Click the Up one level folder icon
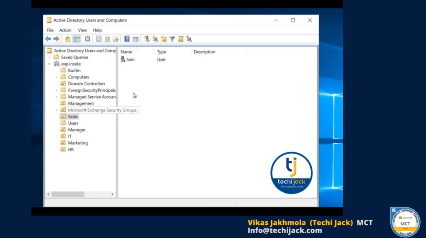Viewport: 426px width, 238px height. (68, 39)
